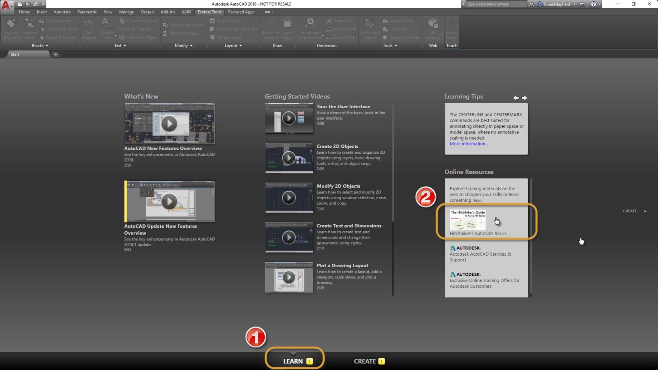Show previous Learning Tip with left arrow

point(516,98)
